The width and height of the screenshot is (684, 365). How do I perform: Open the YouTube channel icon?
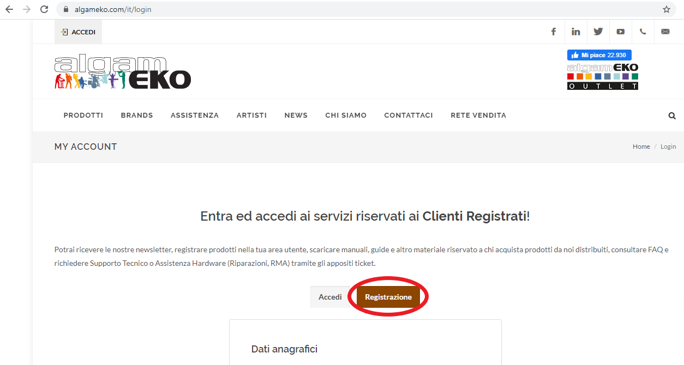coord(621,32)
